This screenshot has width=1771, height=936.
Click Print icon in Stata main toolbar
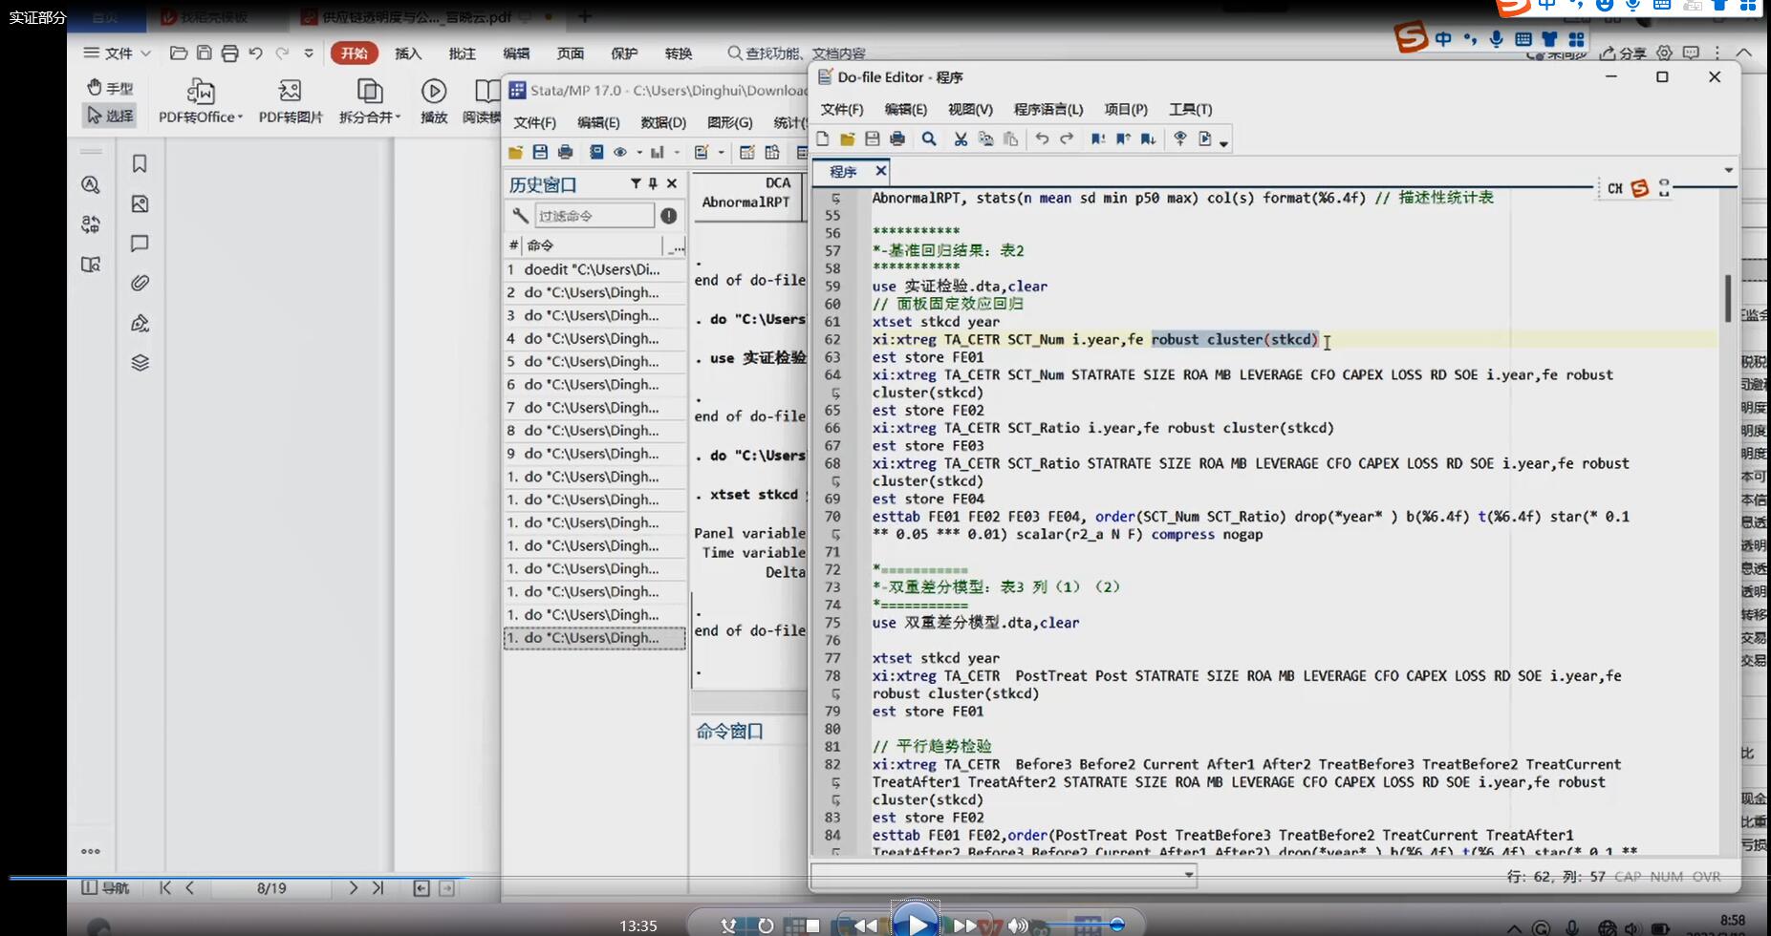tap(565, 152)
